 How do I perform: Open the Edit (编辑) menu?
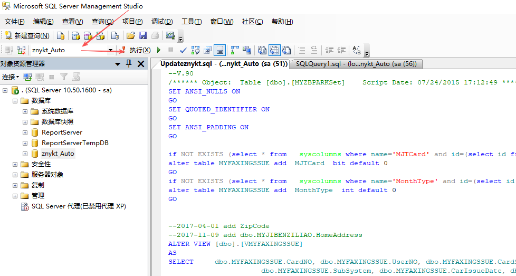pos(43,22)
